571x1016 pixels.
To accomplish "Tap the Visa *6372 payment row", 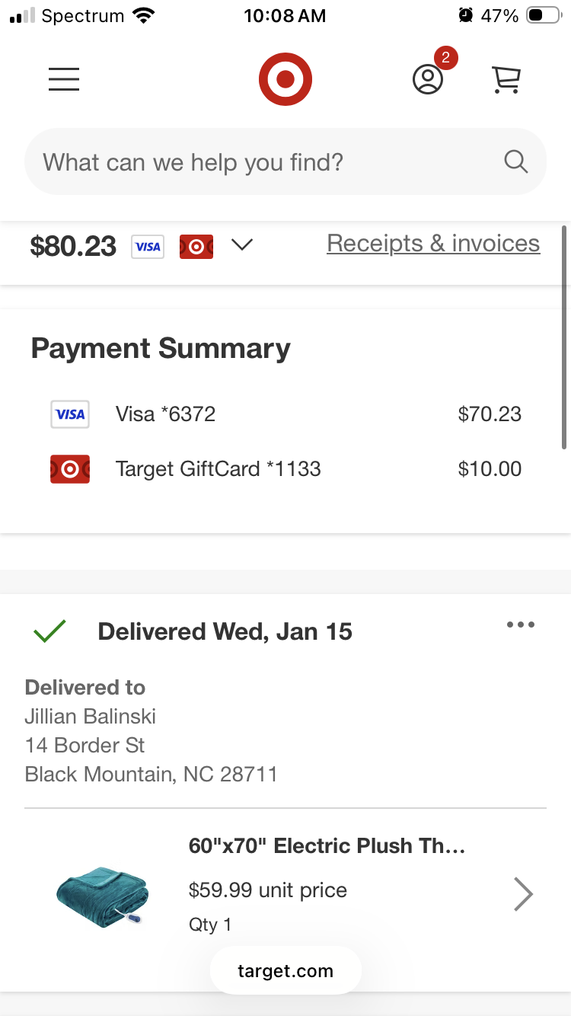I will pos(285,414).
